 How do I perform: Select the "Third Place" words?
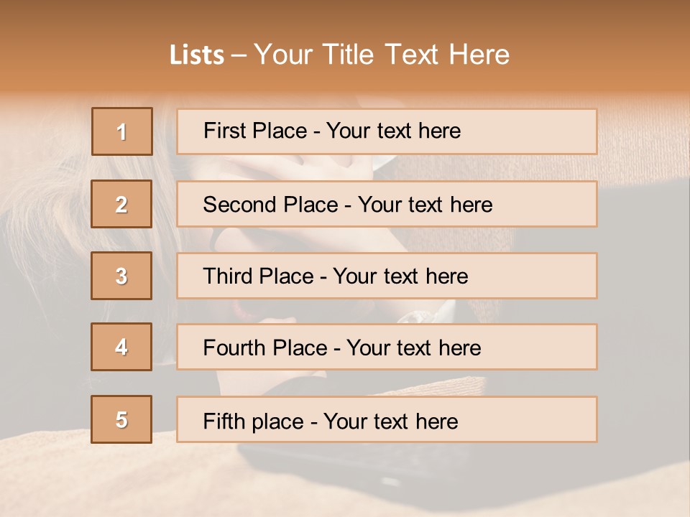(259, 276)
